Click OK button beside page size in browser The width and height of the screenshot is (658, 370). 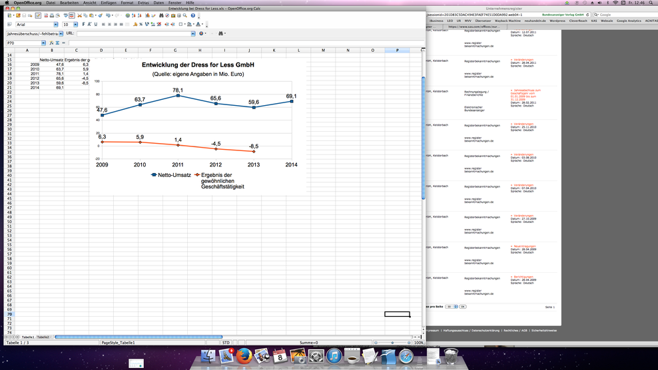click(462, 307)
